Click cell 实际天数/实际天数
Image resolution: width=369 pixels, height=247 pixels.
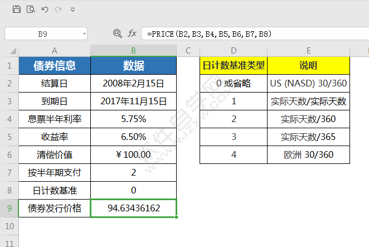308,101
